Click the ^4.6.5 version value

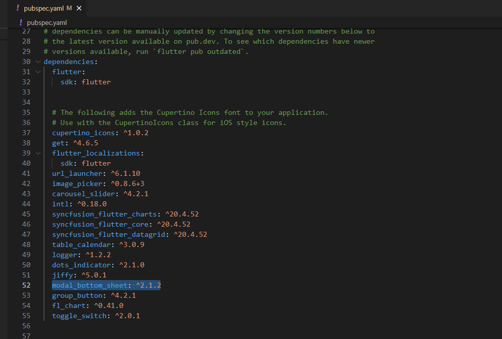click(85, 143)
